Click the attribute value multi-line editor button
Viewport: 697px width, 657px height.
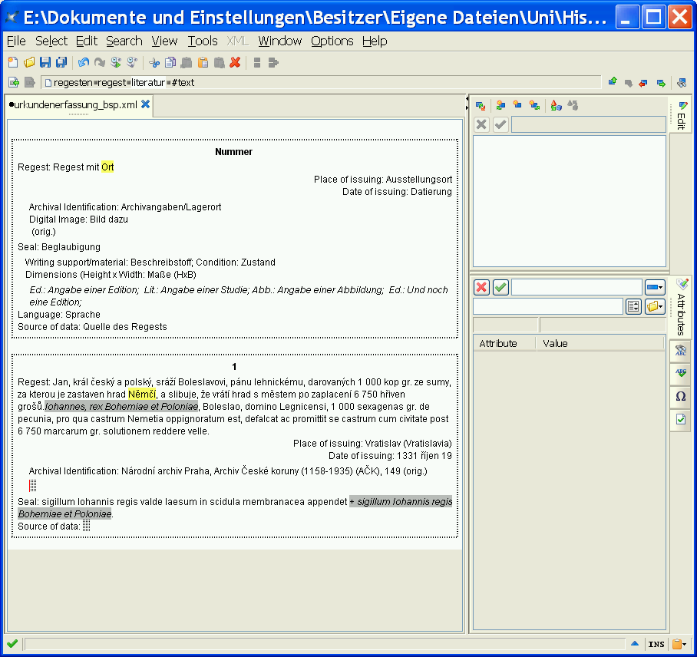coord(633,306)
